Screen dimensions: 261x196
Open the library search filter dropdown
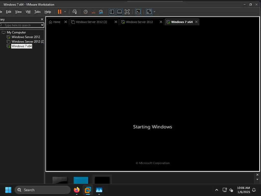pos(42,25)
